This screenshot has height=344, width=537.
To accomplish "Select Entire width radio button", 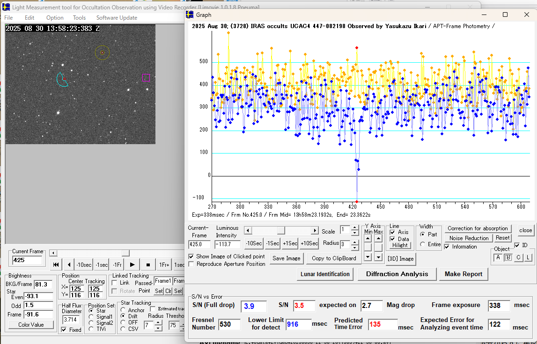I will pyautogui.click(x=423, y=244).
